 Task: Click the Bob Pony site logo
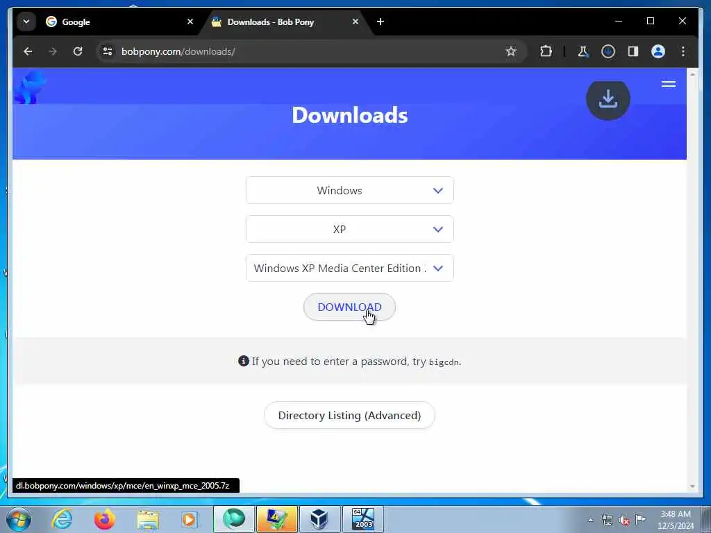tap(30, 87)
